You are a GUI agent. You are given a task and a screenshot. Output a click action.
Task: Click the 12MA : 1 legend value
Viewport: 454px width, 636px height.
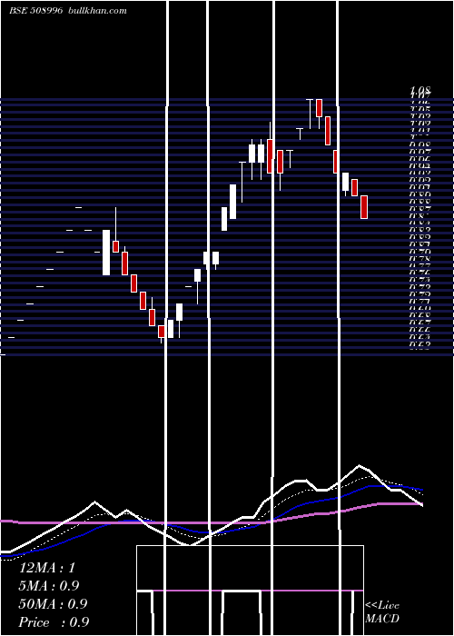click(x=47, y=568)
